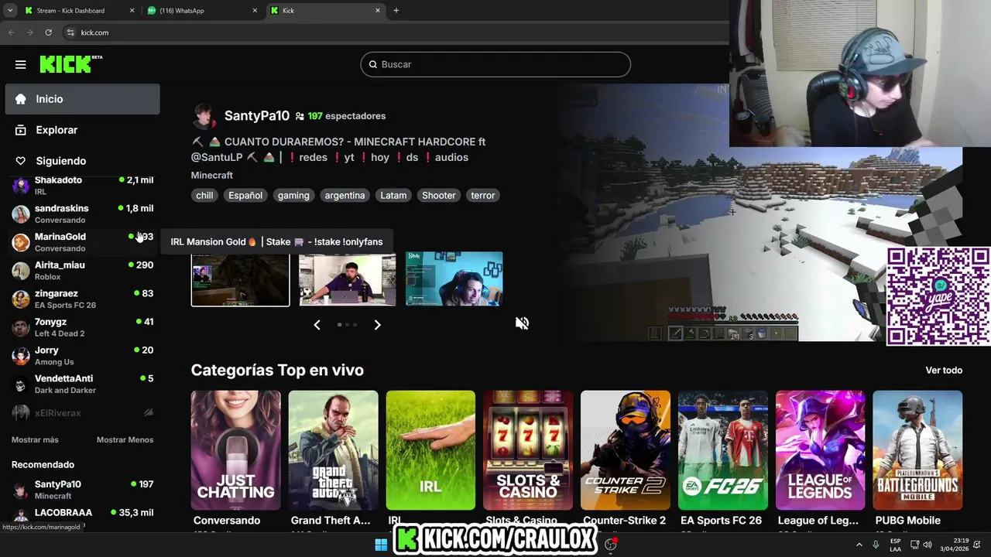Image resolution: width=991 pixels, height=557 pixels.
Task: Open sandraskins channel avatar
Action: 21,214
